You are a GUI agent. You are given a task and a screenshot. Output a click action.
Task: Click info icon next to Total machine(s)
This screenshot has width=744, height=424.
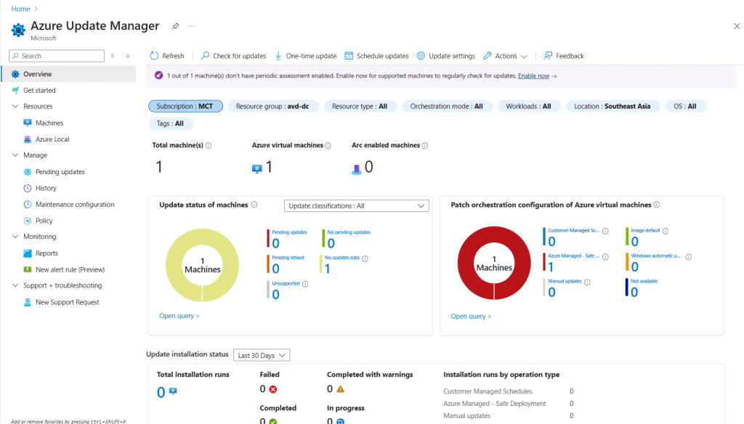(209, 146)
